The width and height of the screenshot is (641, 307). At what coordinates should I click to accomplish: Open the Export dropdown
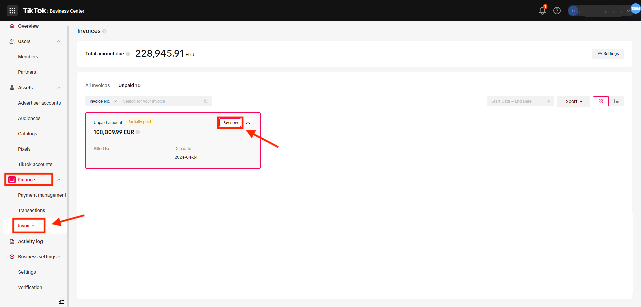[573, 101]
